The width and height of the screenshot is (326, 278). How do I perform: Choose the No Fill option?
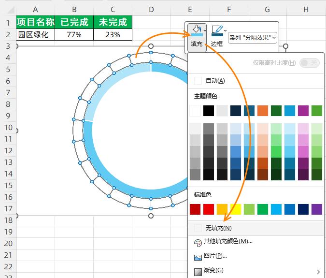[x=218, y=228]
